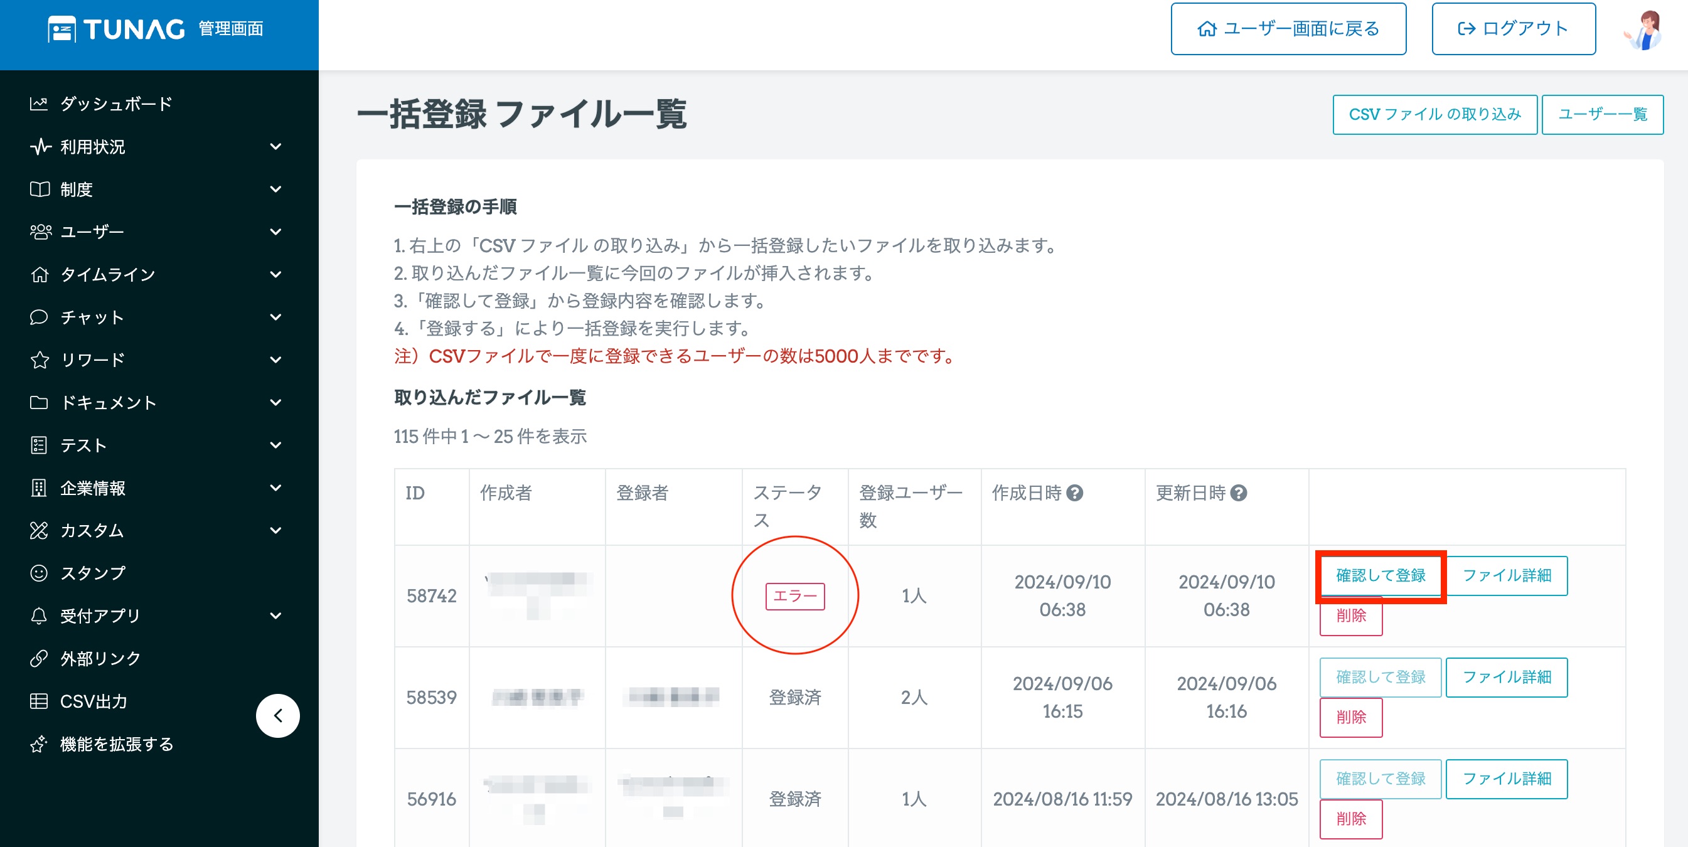The image size is (1688, 847).
Task: Click the 2024/08/16 11:59 creation date cell
Action: coord(1062,799)
